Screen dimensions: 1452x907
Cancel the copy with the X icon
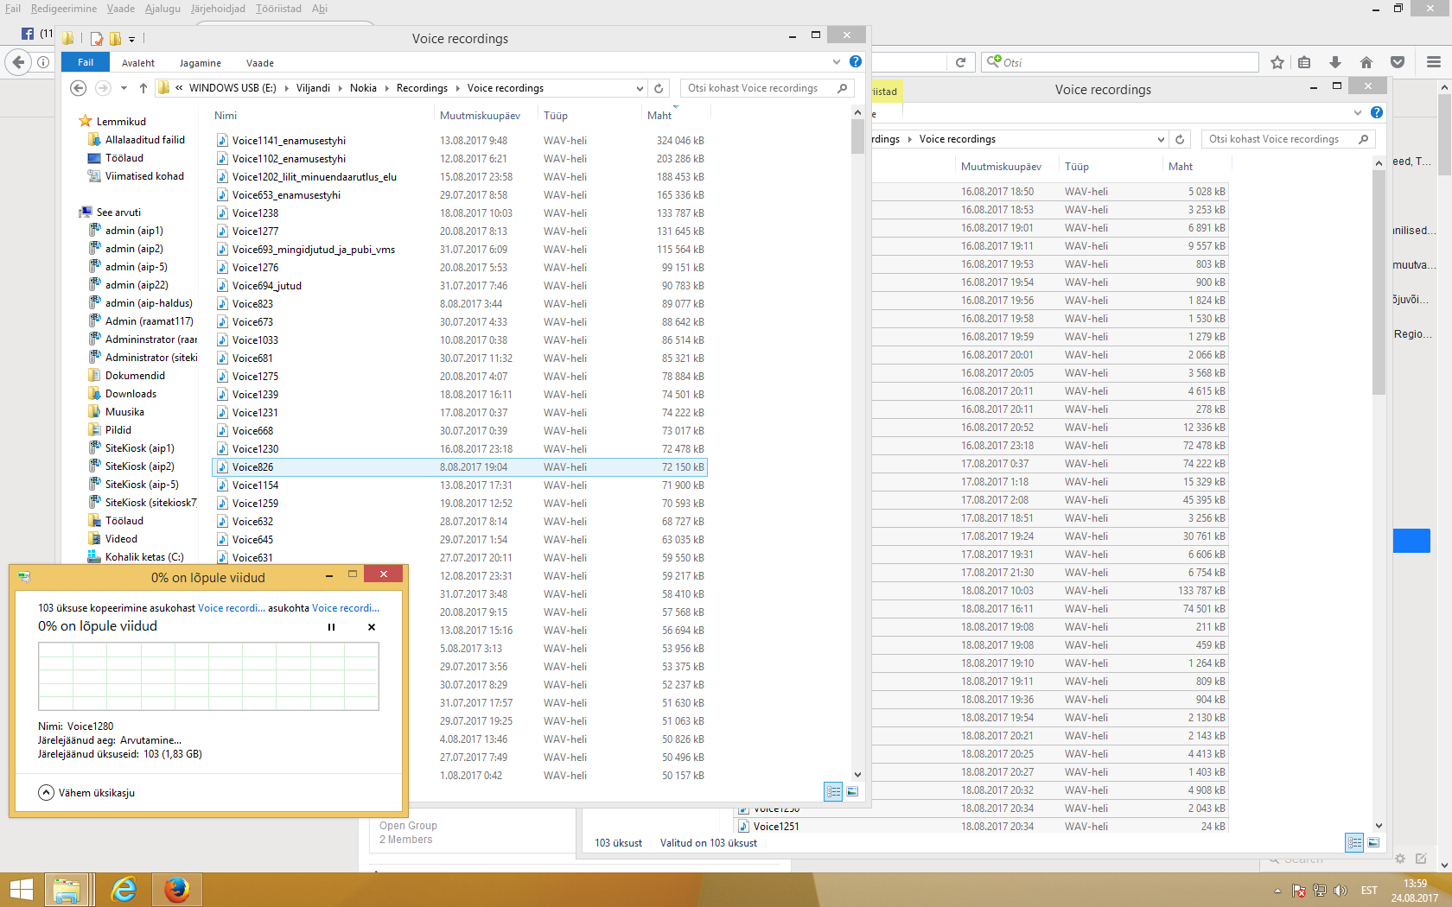coord(372,627)
